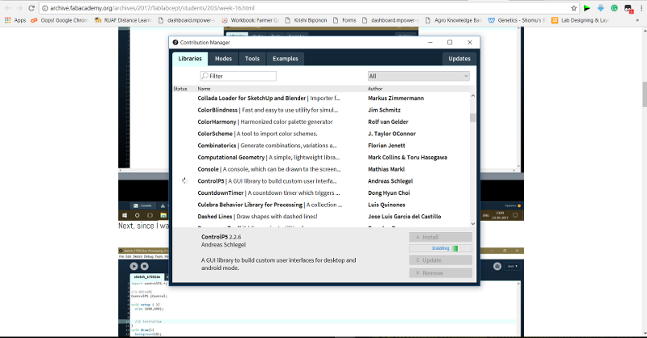The width and height of the screenshot is (647, 338).
Task: Click the green play extension icon
Action: [x=587, y=8]
